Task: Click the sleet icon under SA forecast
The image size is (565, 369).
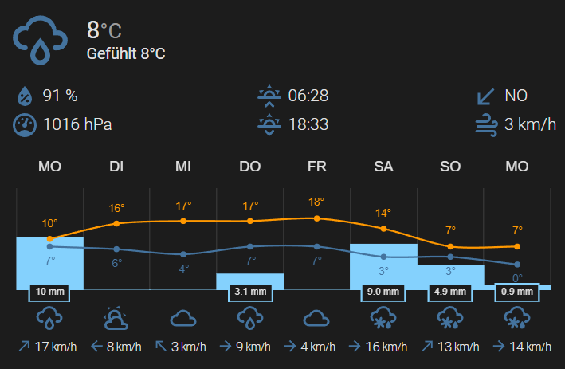Action: [383, 318]
